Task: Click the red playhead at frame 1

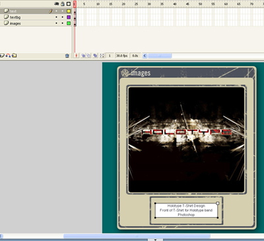Action: pyautogui.click(x=75, y=4)
